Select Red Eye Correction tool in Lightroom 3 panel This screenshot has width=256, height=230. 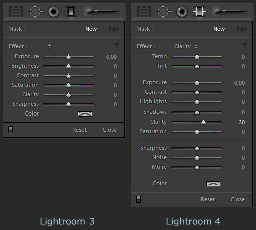point(53,12)
